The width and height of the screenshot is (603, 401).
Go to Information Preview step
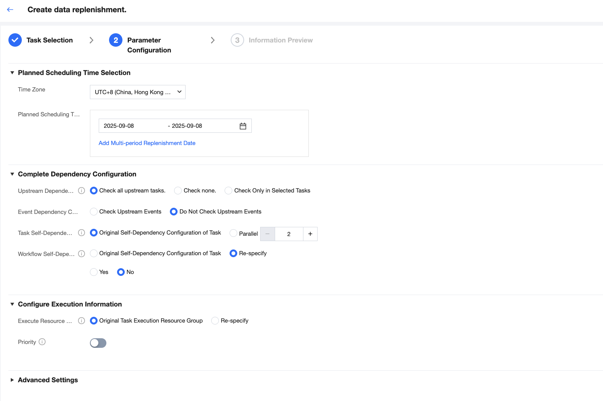(280, 40)
